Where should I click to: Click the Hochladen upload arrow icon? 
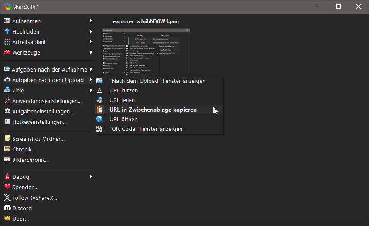click(7, 31)
